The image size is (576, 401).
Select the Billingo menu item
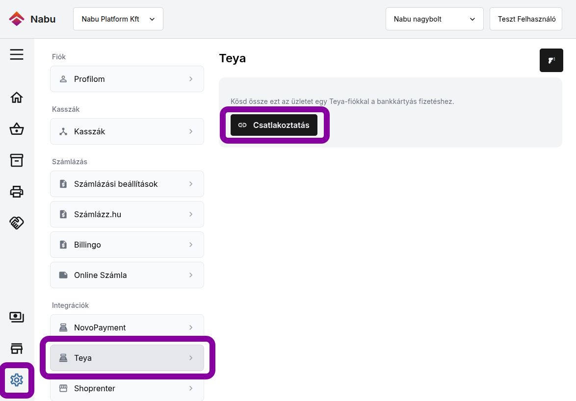127,245
